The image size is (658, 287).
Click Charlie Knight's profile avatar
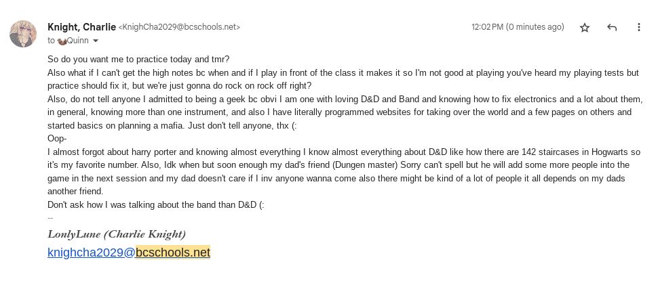(23, 34)
